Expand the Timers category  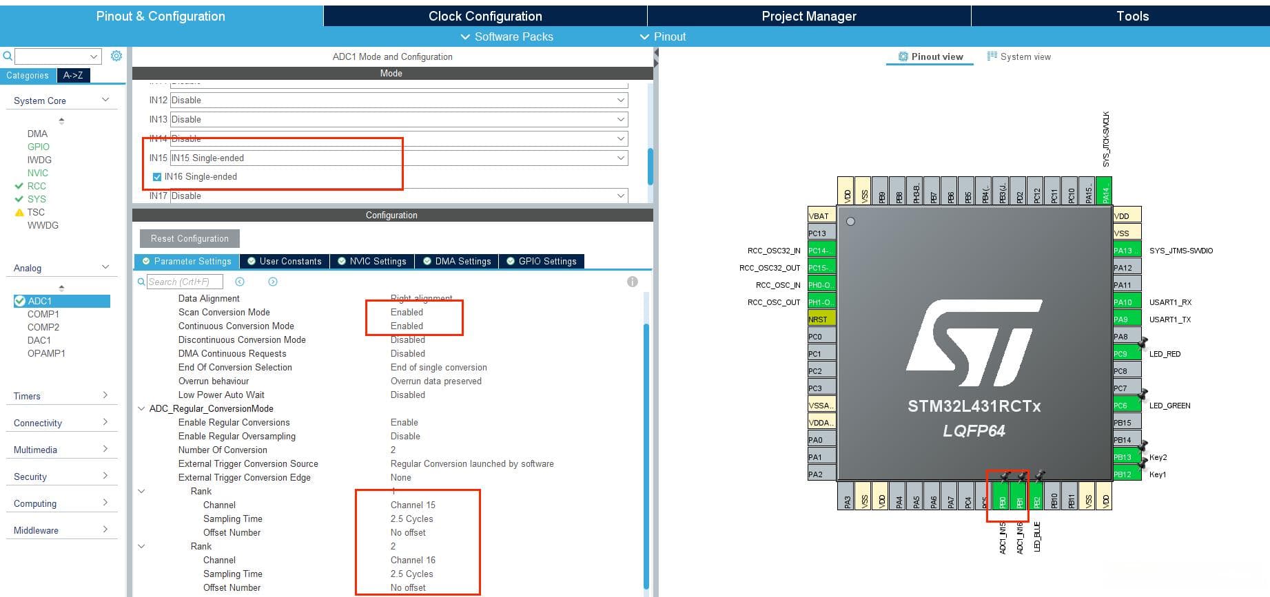coord(105,395)
